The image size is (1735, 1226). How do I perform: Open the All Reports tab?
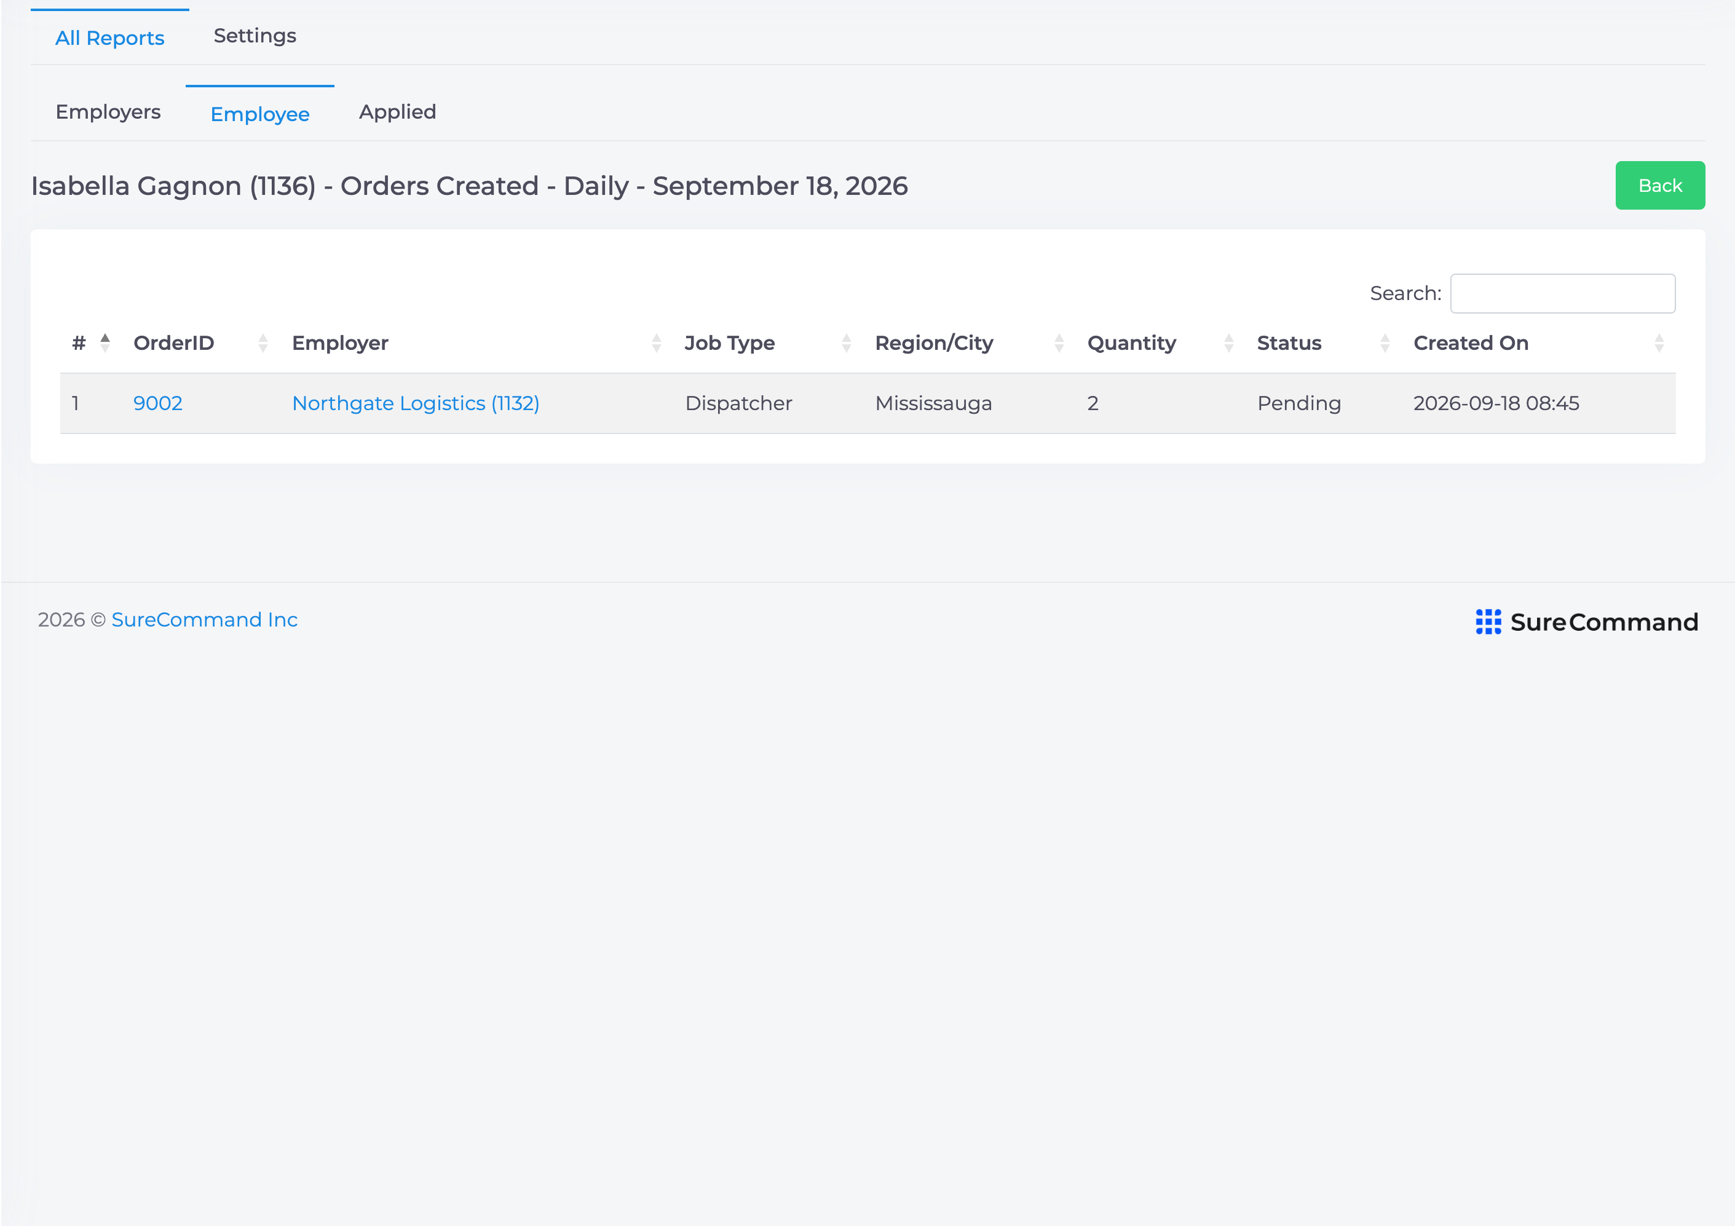[109, 37]
